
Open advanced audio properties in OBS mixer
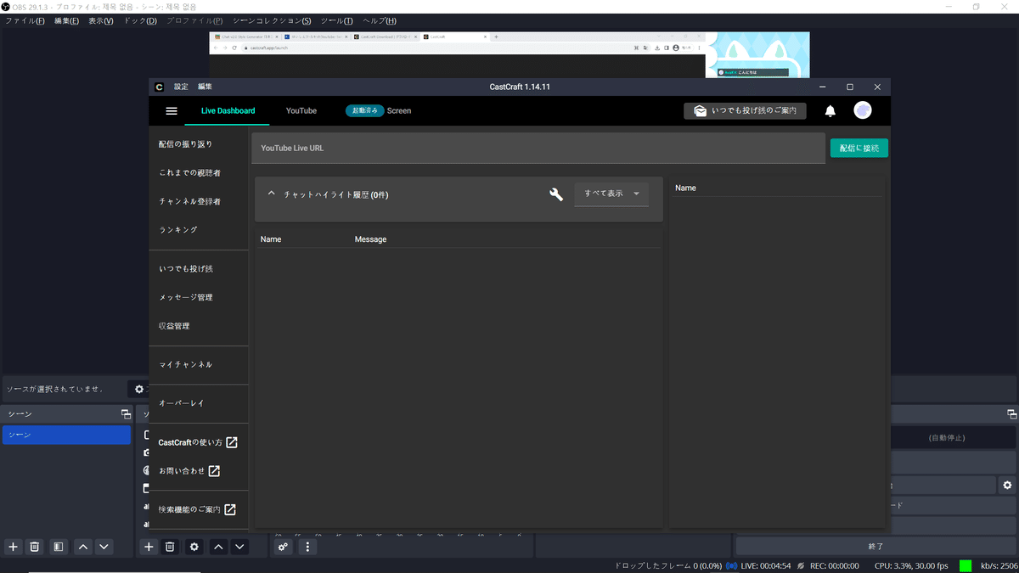(x=284, y=547)
